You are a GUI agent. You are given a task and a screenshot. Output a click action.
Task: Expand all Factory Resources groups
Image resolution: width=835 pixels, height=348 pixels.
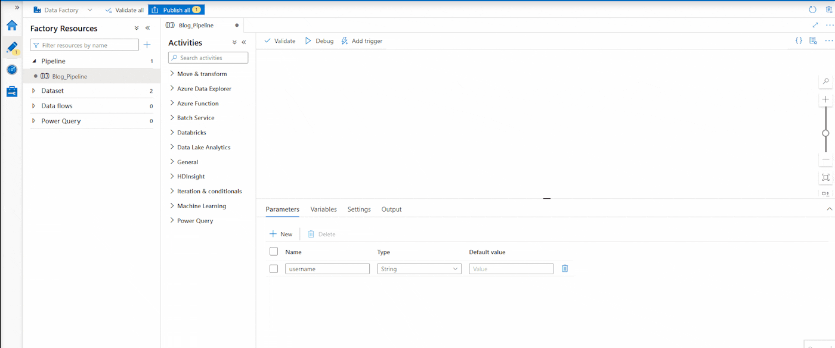[x=137, y=28]
